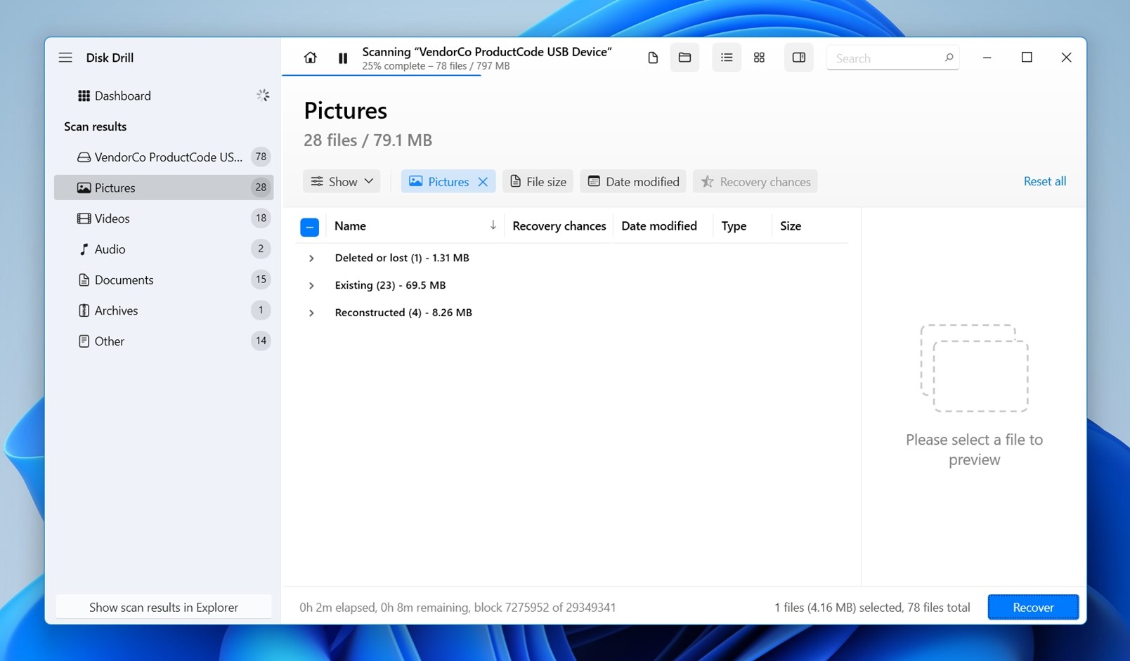Remove the Pictures filter chip
Viewport: 1130px width, 661px height.
(x=483, y=182)
